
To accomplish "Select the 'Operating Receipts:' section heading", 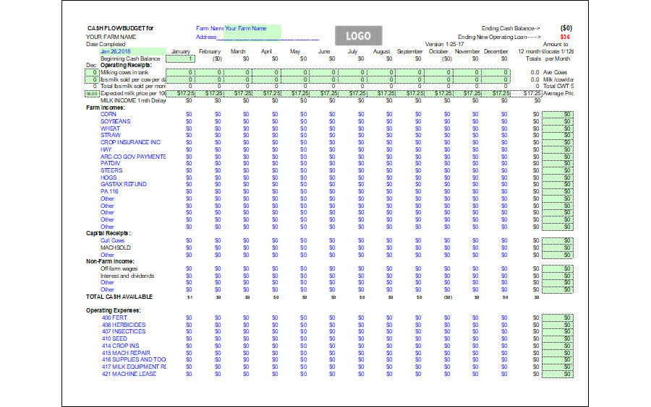I will pyautogui.click(x=126, y=66).
